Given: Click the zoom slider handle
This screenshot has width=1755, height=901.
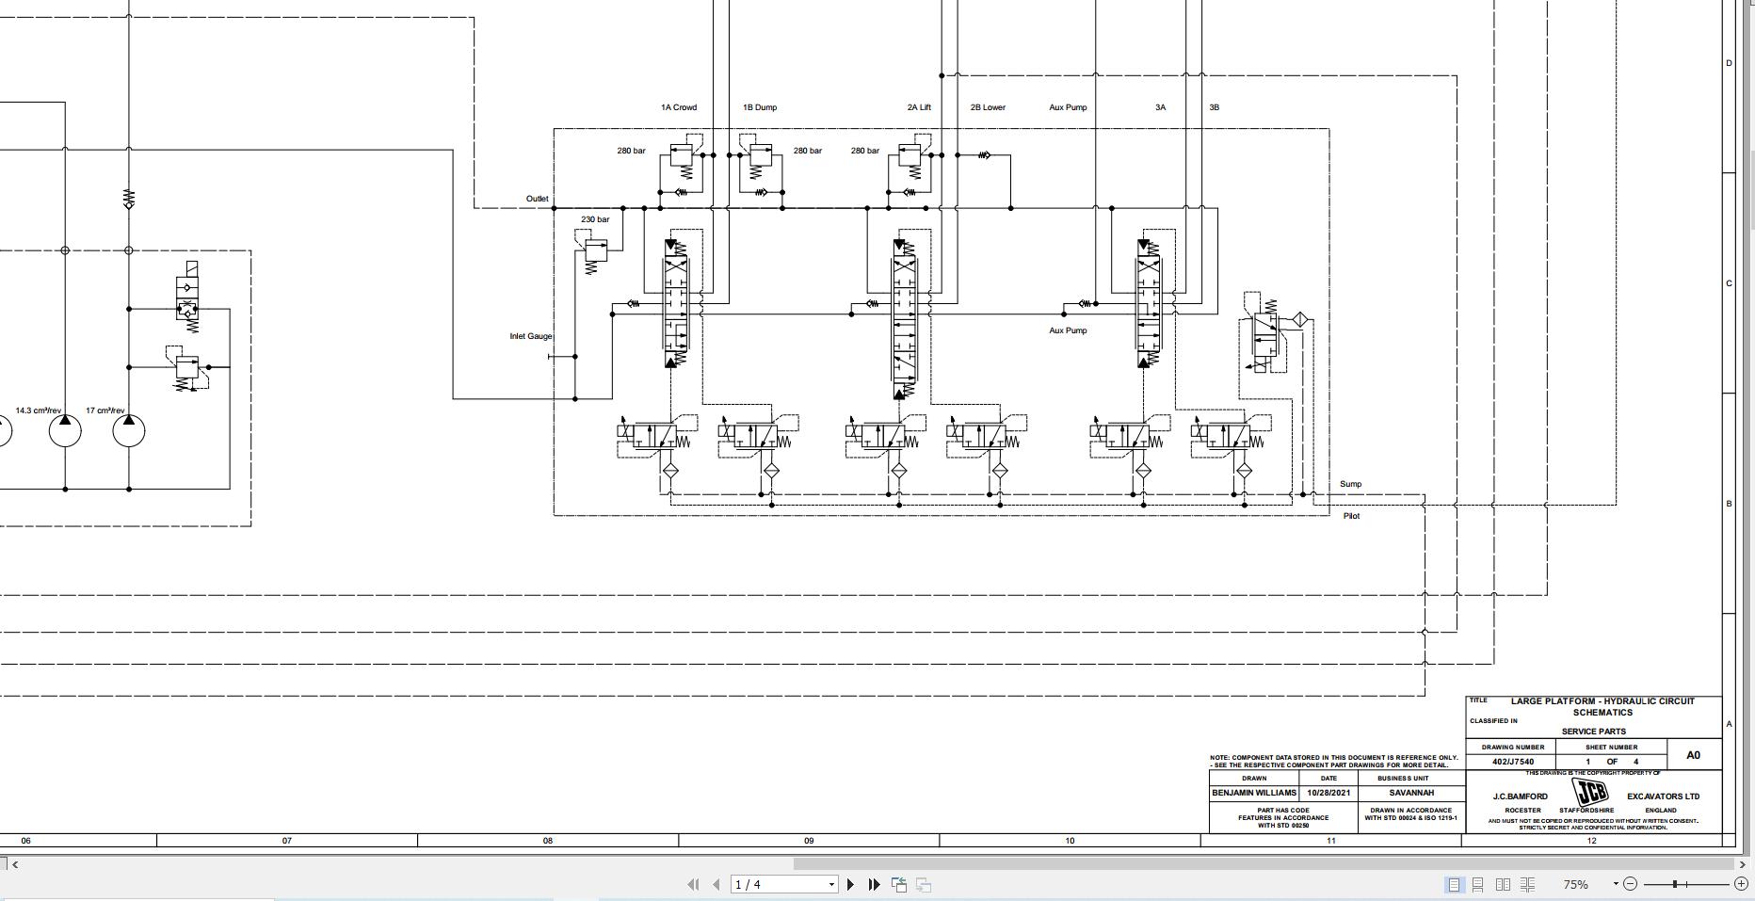Looking at the screenshot, I should 1675,884.
